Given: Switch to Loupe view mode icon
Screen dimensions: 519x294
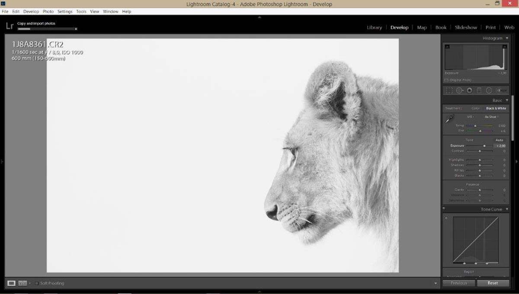Looking at the screenshot, I should coord(12,283).
